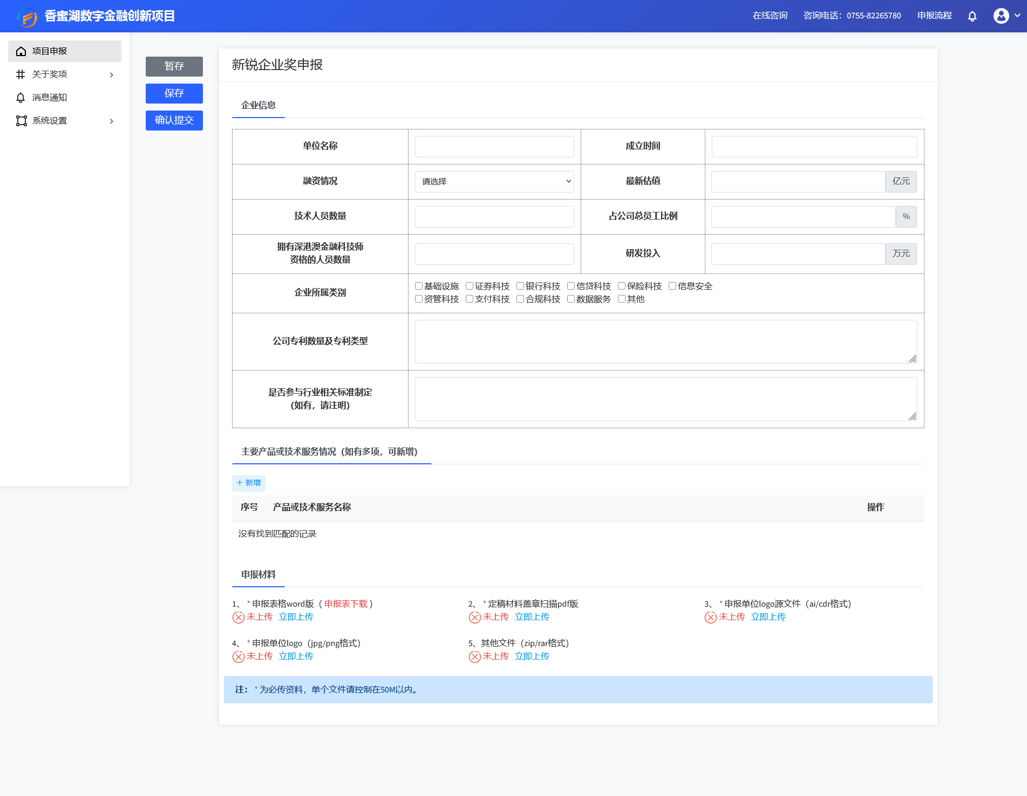Viewport: 1027px width, 796px height.
Task: Tick the 支付科技 category checkbox
Action: click(470, 299)
